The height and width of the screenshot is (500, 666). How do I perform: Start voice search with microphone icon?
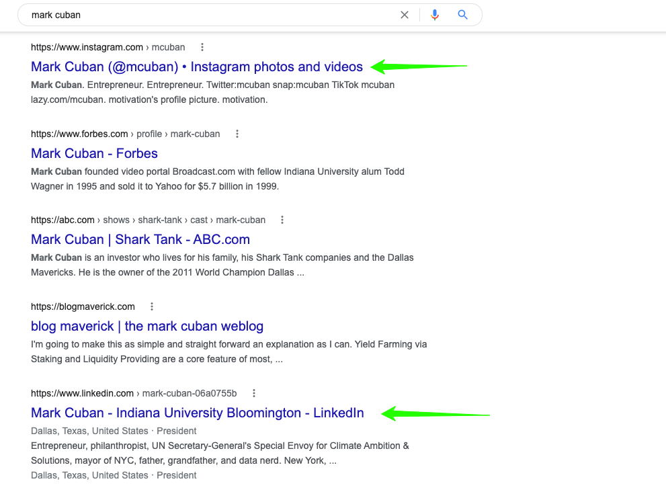[435, 15]
